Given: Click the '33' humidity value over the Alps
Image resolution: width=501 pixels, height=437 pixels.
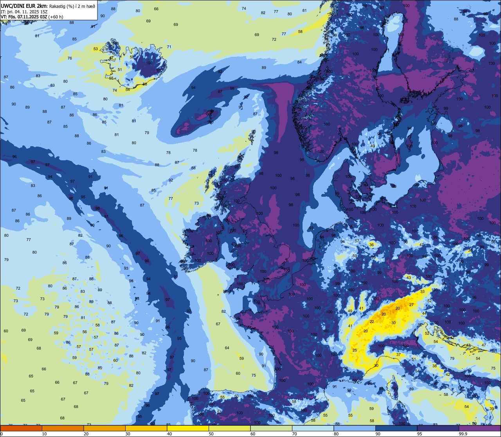Looking at the screenshot, I should 422,292.
